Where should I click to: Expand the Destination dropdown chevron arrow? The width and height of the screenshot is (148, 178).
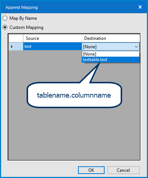(x=136, y=46)
